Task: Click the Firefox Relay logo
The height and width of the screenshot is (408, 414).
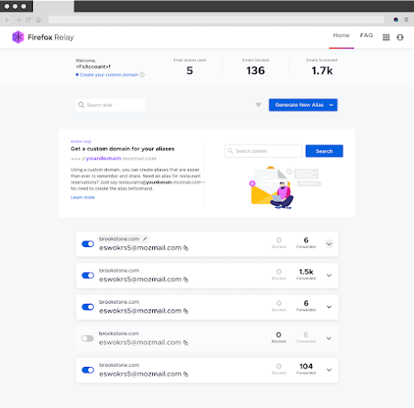Action: click(43, 37)
